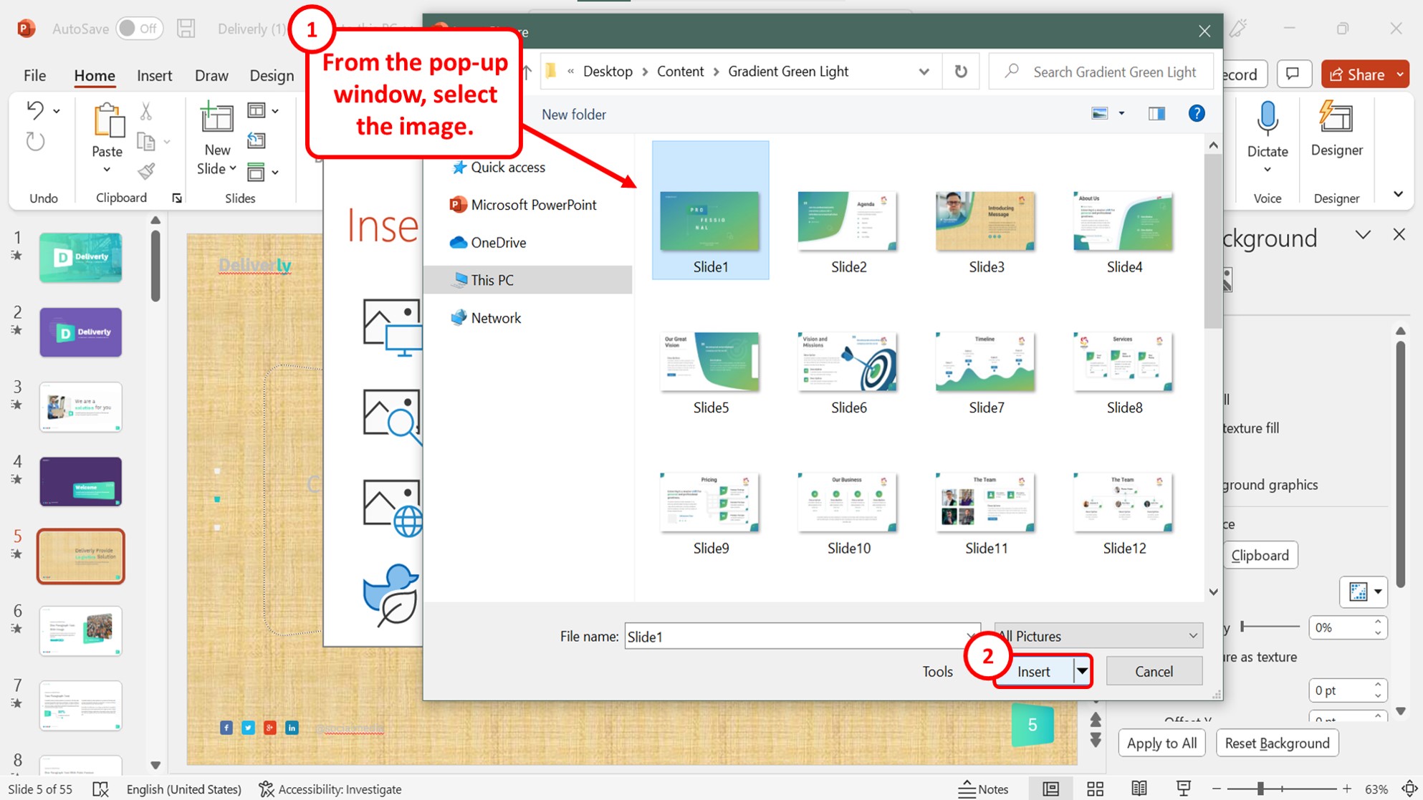Click the Undo arrow icon
The height and width of the screenshot is (800, 1423).
pos(34,110)
